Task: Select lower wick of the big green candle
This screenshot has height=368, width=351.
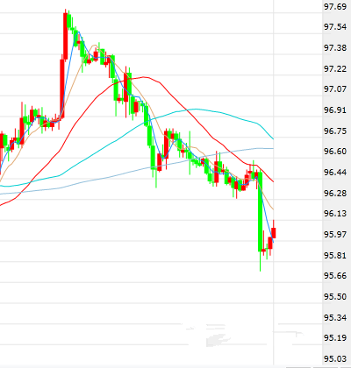Action: coord(260,261)
